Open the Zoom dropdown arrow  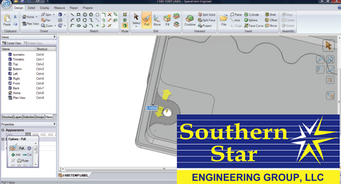pos(55,26)
